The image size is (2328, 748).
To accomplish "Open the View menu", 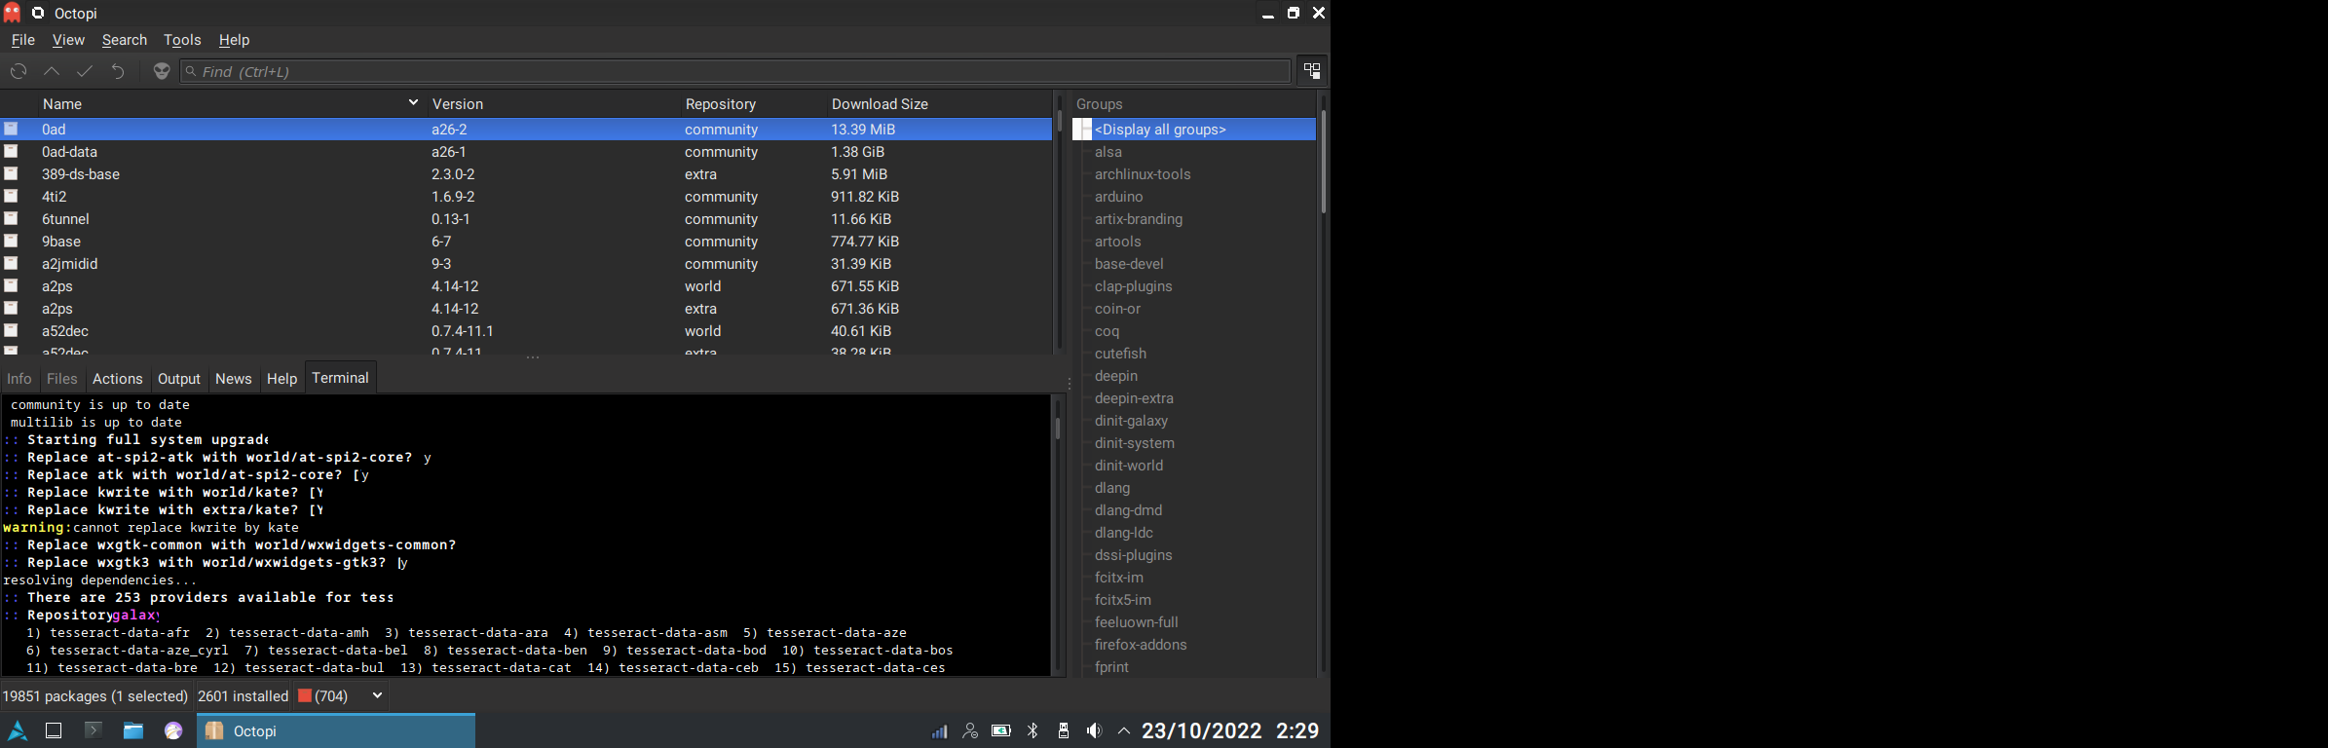I will pos(68,40).
